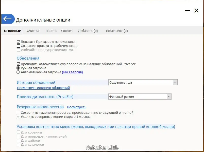The image size is (204, 152).
Task: Click the Обновления section heading
Action: [x=28, y=58]
